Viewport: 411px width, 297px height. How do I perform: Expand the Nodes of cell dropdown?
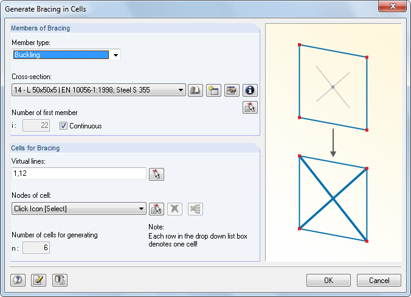[141, 209]
